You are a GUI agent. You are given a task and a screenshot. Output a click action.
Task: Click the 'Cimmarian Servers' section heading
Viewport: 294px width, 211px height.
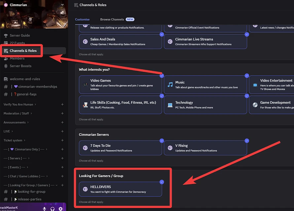[94, 134]
